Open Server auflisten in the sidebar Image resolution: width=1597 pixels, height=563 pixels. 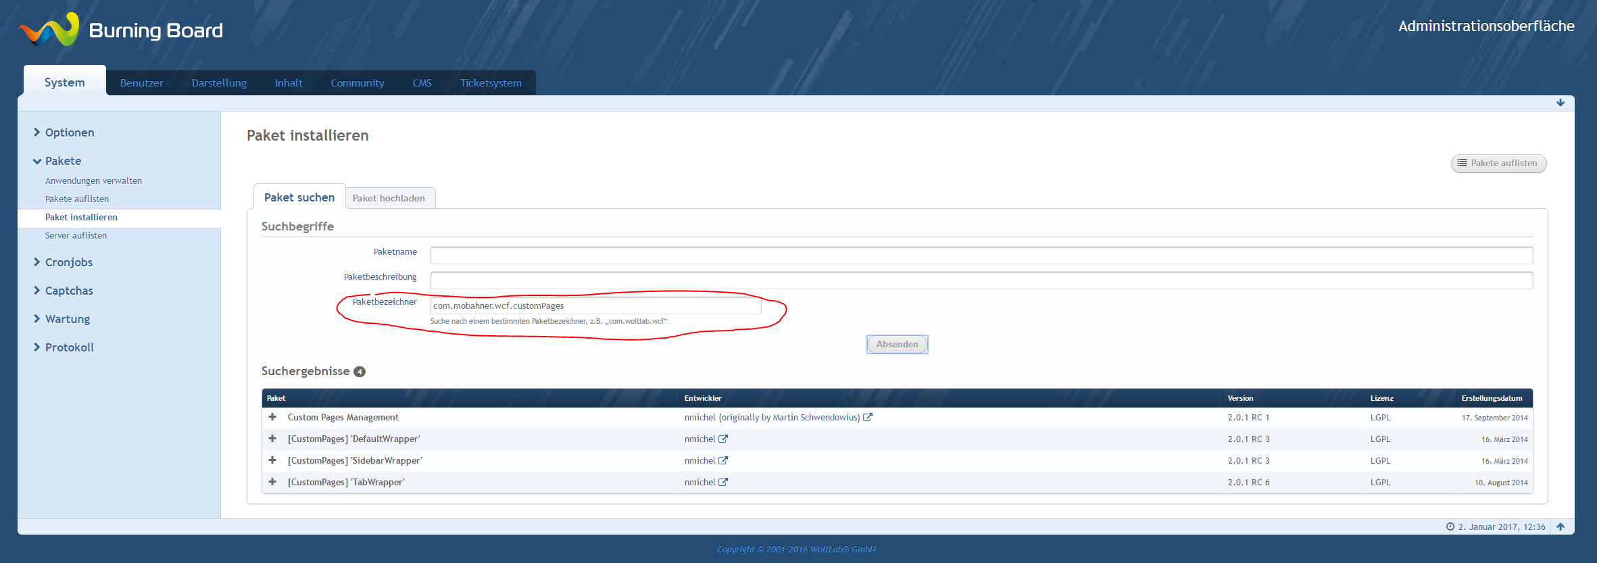point(76,235)
